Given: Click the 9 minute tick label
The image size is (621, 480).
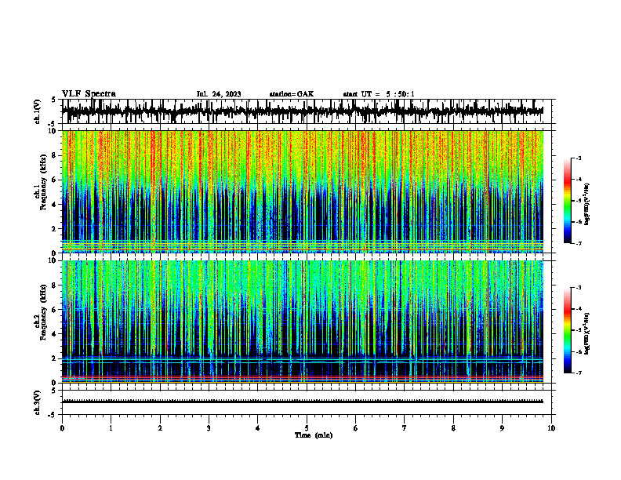Looking at the screenshot, I should pyautogui.click(x=502, y=428).
